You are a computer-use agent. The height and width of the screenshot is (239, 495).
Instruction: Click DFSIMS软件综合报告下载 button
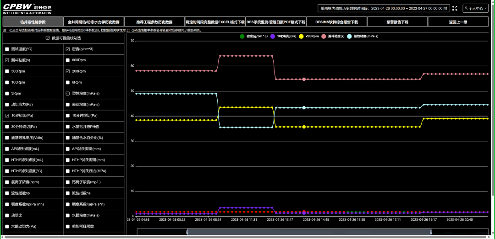336,22
